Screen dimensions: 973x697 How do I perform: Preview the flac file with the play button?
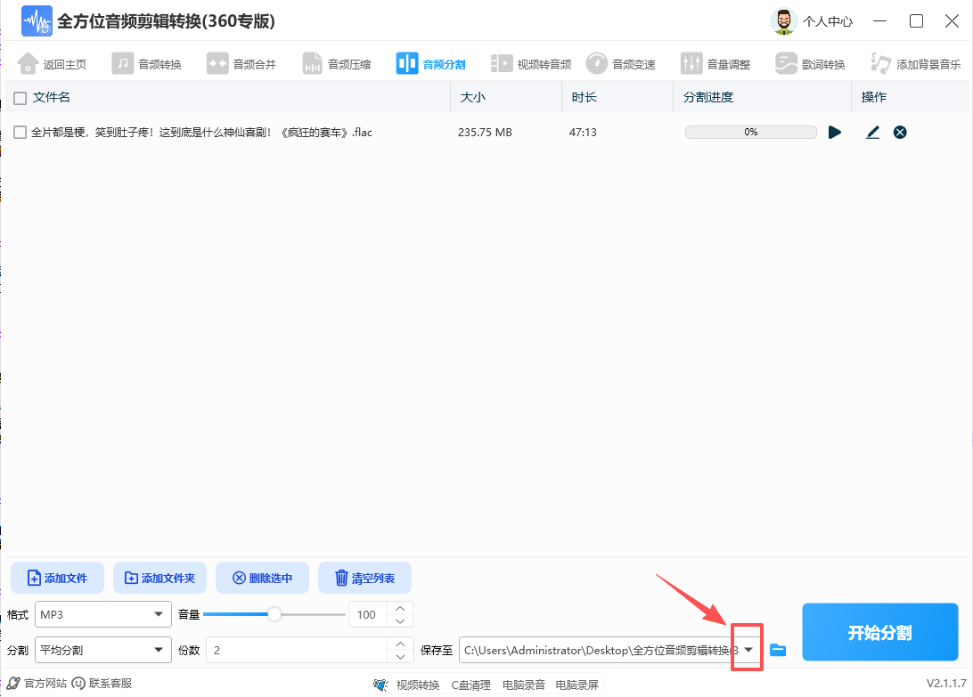coord(835,132)
